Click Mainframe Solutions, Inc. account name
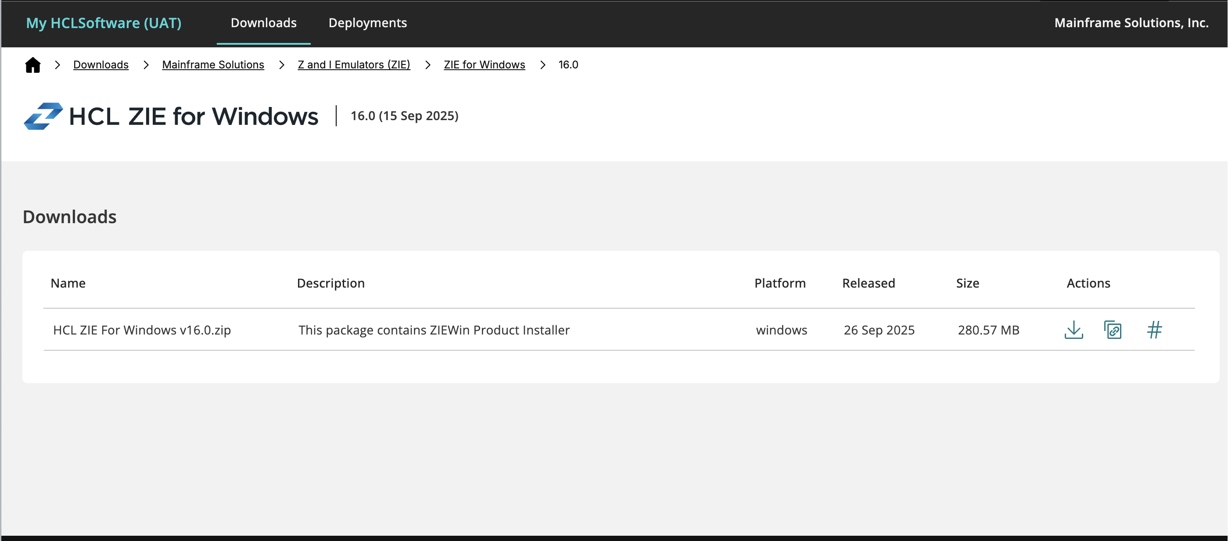 pyautogui.click(x=1131, y=23)
